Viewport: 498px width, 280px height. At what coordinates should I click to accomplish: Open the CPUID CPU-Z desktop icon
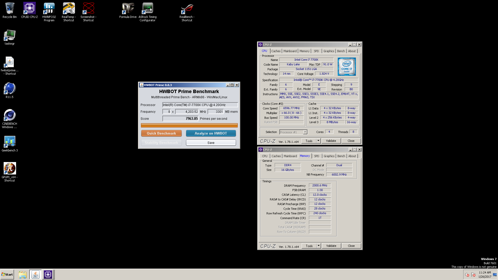pos(29,10)
